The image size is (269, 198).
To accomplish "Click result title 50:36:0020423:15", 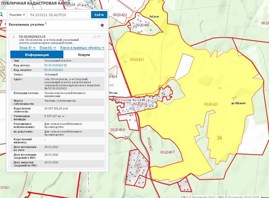I will click(32, 37).
